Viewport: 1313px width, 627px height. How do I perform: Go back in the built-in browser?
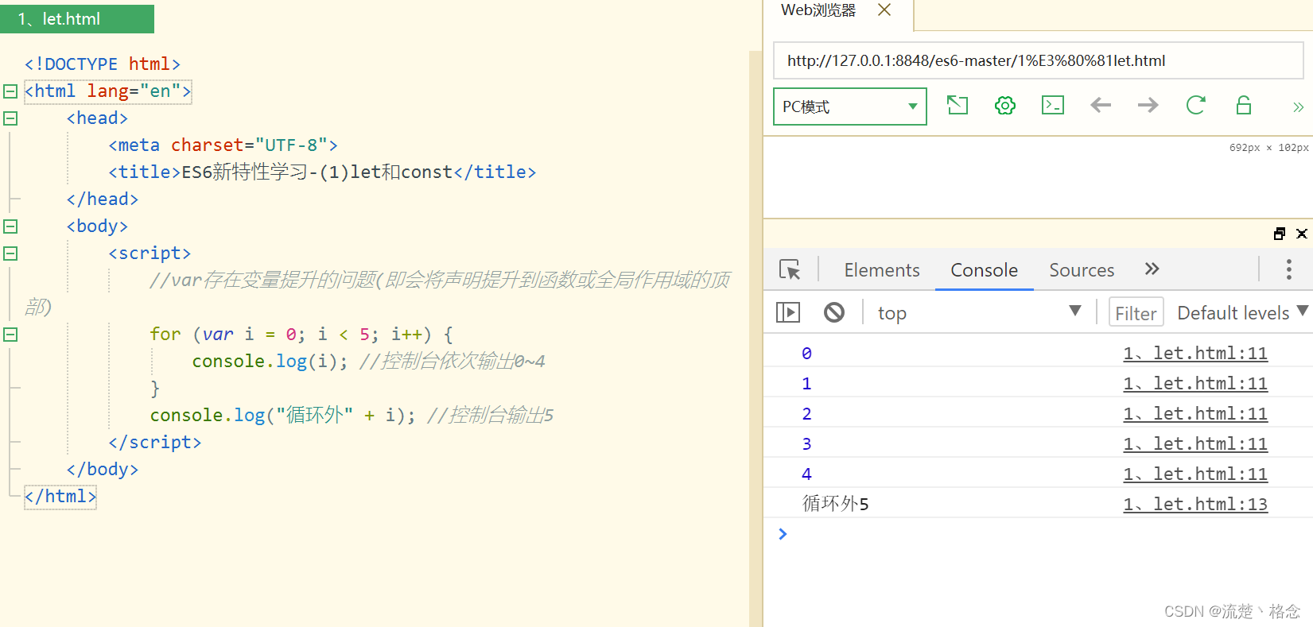click(x=1101, y=105)
